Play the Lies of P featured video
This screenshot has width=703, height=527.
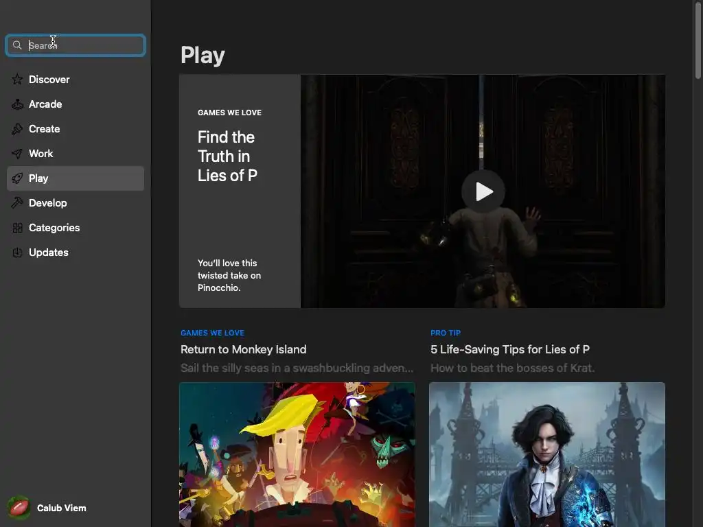point(483,191)
